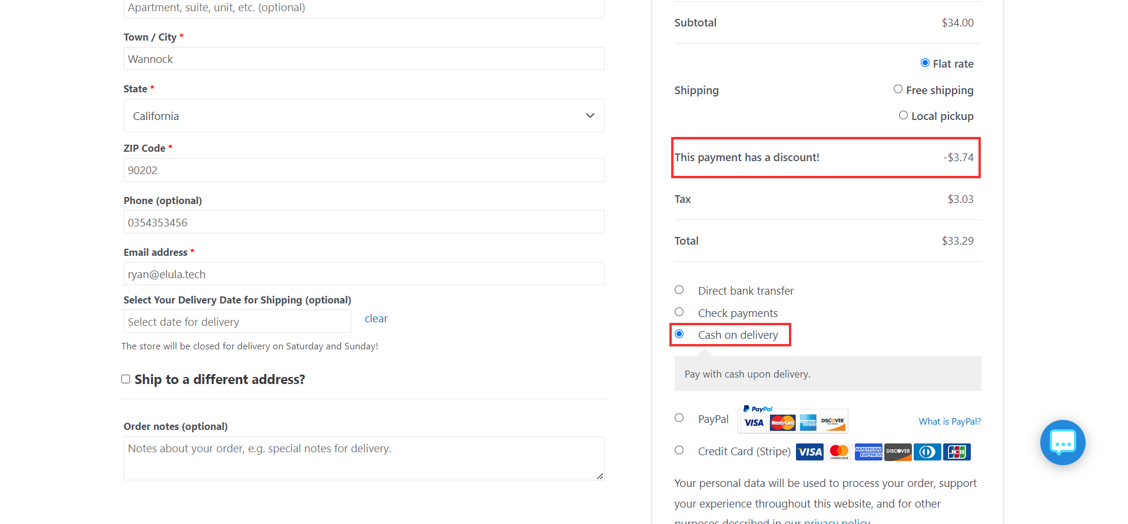Choose Local pickup shipping
Image resolution: width=1128 pixels, height=524 pixels.
tap(903, 115)
